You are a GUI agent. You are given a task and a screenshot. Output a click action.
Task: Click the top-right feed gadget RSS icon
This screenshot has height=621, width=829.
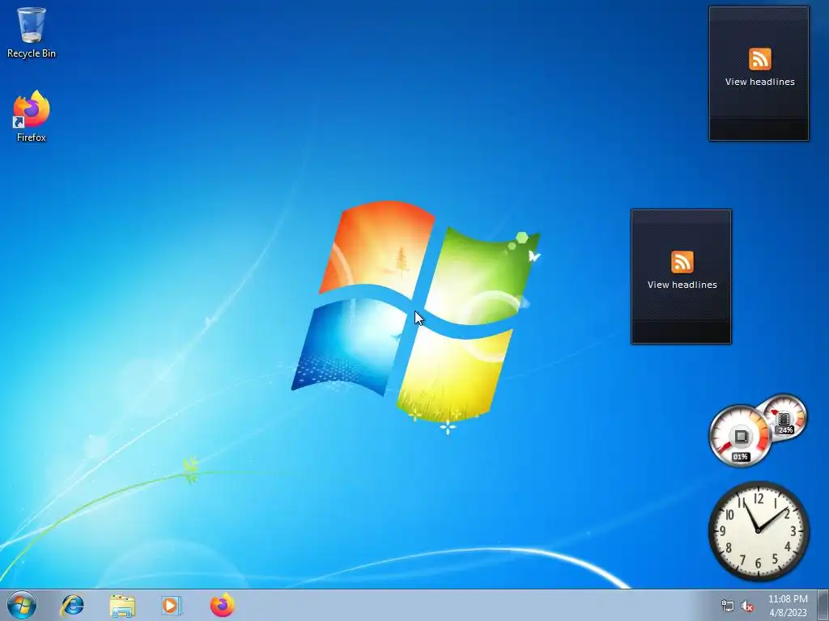click(759, 58)
